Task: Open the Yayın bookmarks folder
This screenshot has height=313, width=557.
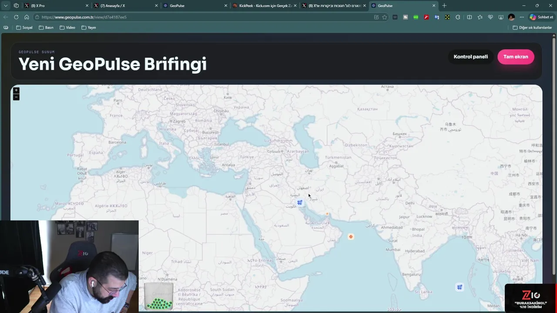Action: coord(89,27)
